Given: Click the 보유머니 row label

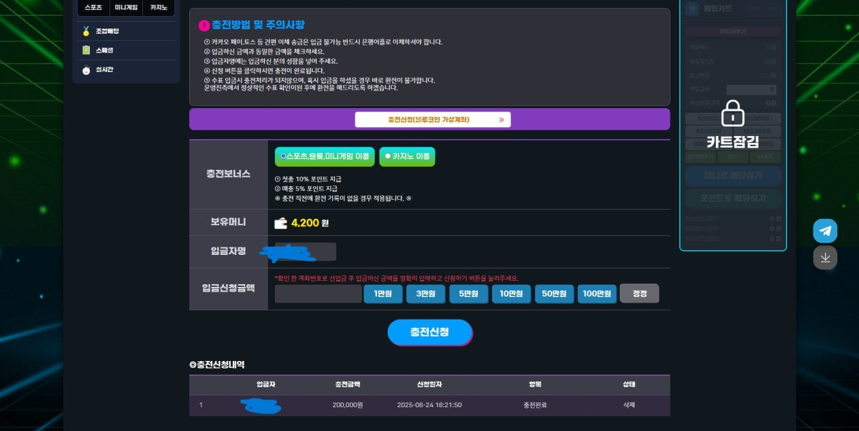Looking at the screenshot, I should 229,222.
